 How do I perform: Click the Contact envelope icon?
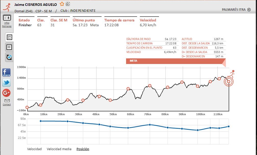click(x=7, y=101)
